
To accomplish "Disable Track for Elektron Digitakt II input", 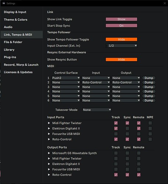I will point(116,128).
